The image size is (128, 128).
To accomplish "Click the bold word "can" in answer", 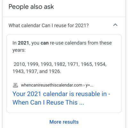I will pos(44,43).
